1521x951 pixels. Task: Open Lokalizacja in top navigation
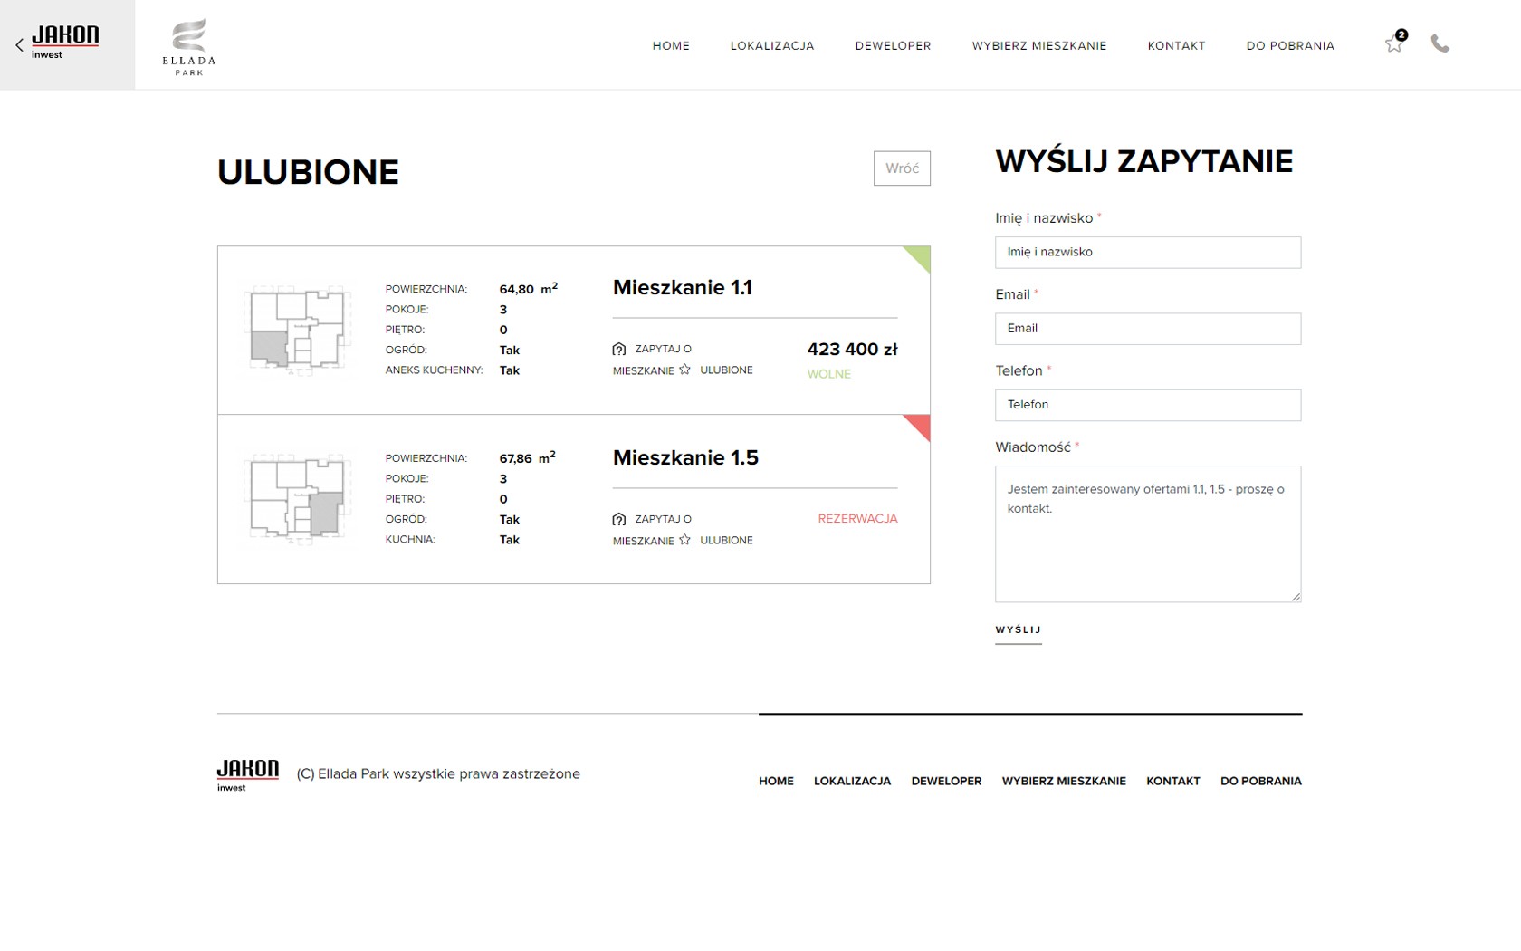click(x=771, y=45)
